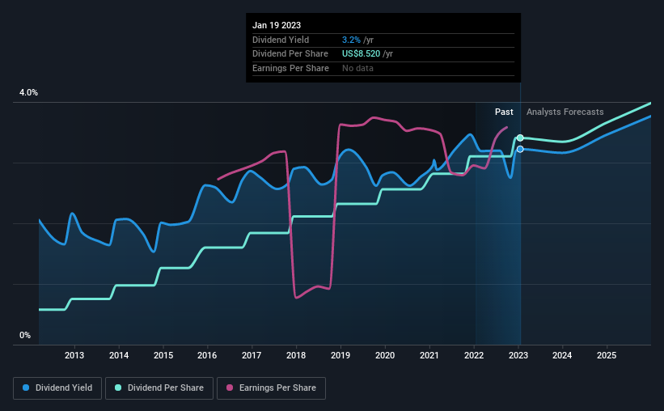
Task: Click the 2013 x-axis label
Action: 74,355
